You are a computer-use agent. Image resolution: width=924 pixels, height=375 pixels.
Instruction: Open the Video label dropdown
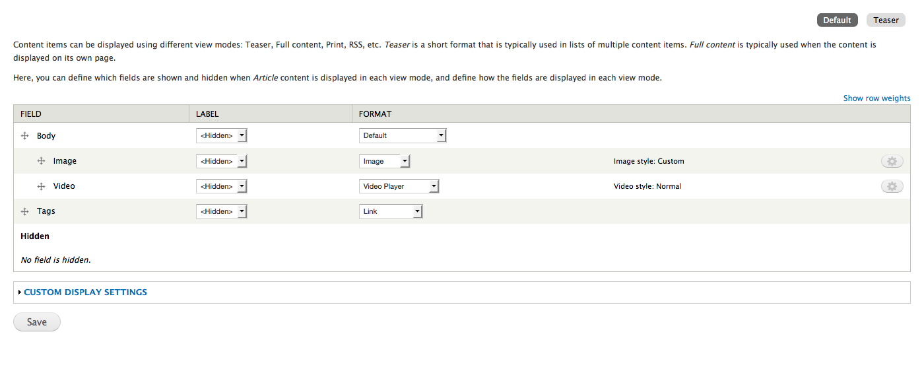(x=221, y=186)
